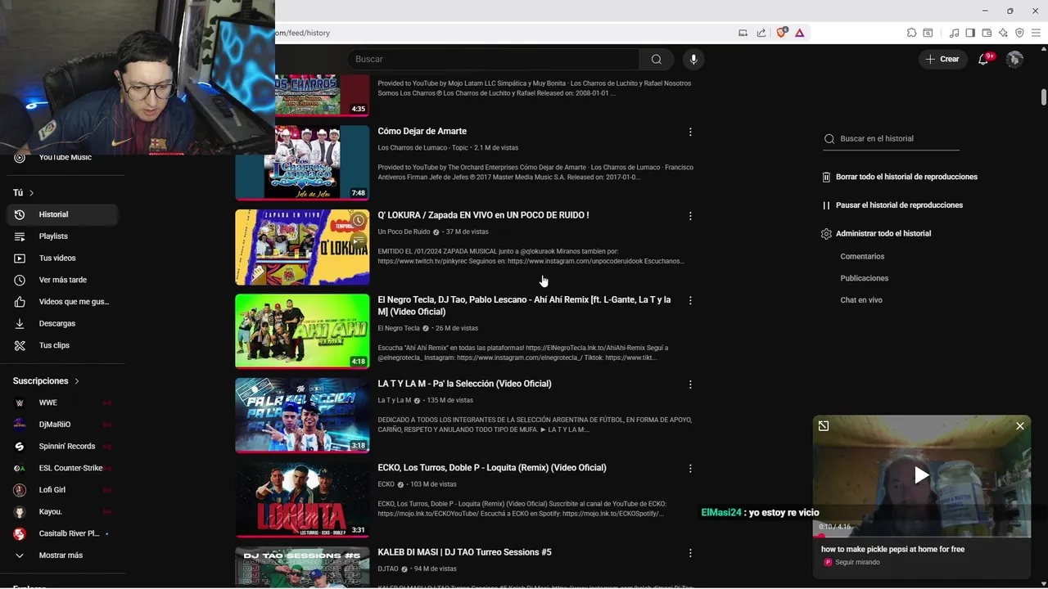Open Administrar todo el historial

pos(876,233)
